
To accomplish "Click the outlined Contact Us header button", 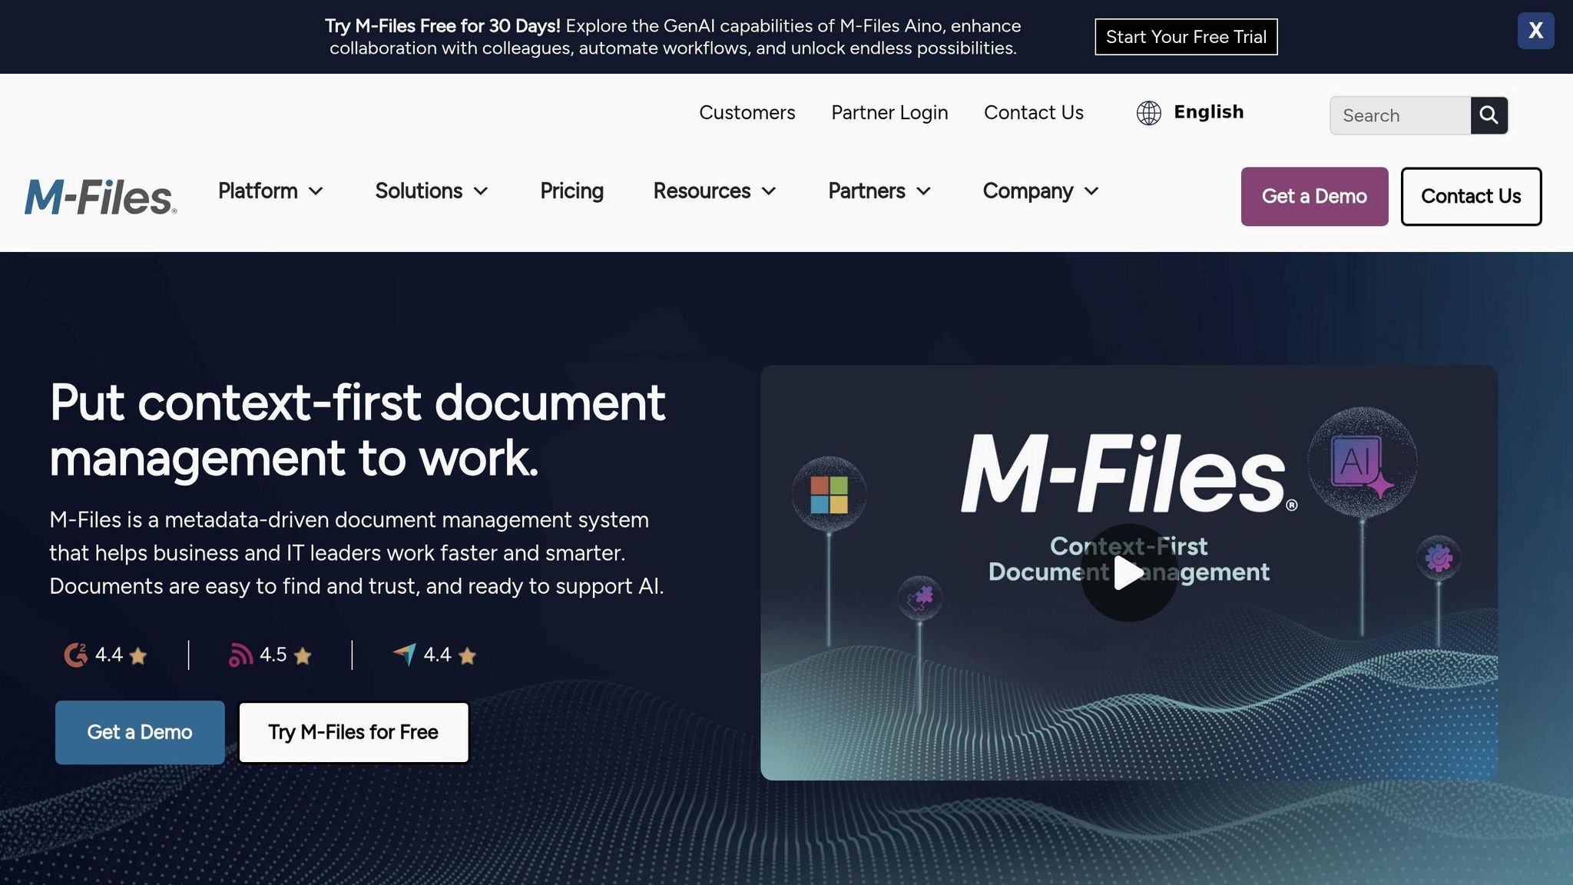I will [x=1471, y=197].
